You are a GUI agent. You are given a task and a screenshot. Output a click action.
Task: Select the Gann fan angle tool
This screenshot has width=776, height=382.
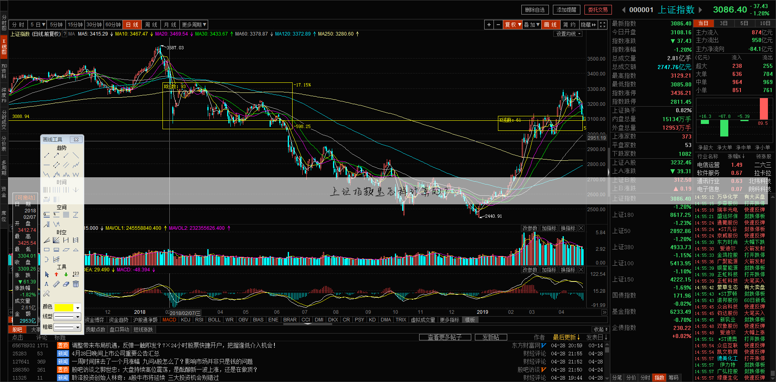(57, 240)
